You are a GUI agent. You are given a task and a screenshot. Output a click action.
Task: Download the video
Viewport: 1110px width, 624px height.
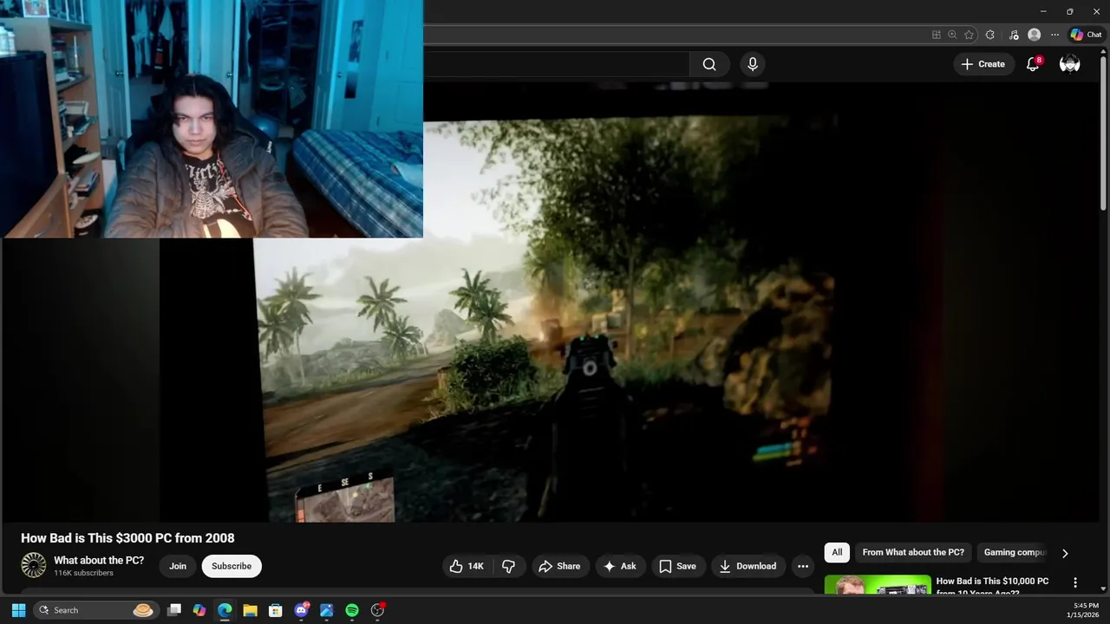tap(749, 566)
